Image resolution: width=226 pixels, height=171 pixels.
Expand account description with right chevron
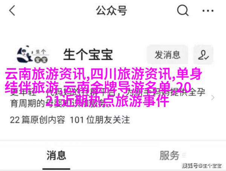coord(213,98)
